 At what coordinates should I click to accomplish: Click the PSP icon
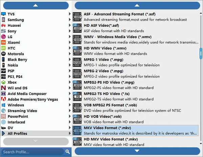(3, 71)
